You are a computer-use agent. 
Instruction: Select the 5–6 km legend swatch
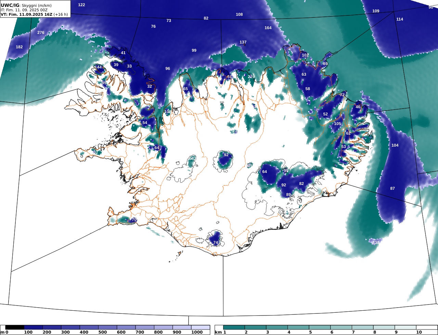click(x=320, y=327)
